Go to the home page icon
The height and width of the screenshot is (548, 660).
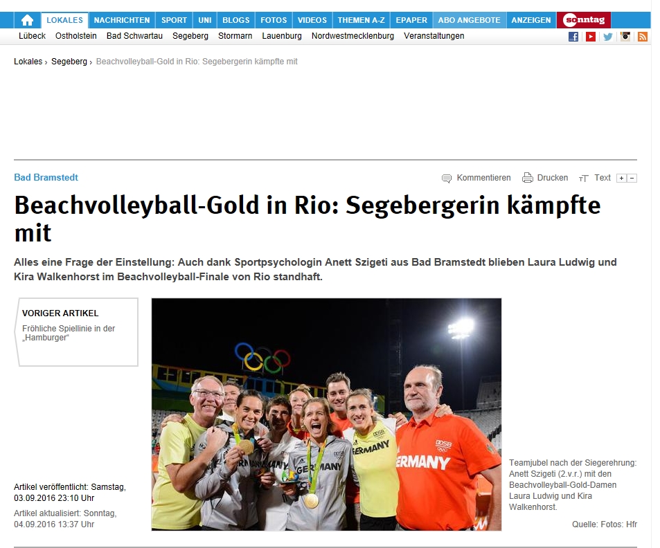pos(28,20)
